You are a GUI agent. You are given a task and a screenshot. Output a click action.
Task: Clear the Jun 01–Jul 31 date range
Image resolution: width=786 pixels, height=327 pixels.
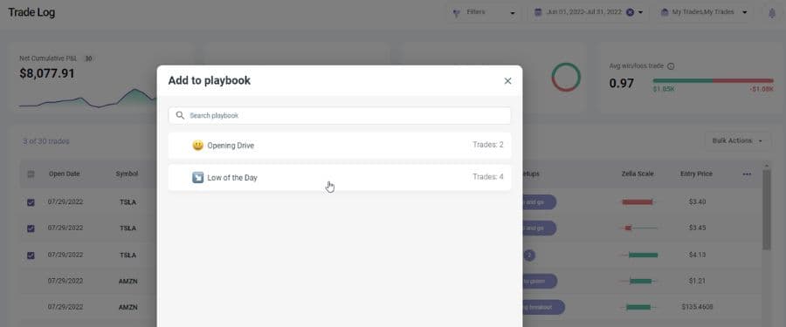click(630, 12)
